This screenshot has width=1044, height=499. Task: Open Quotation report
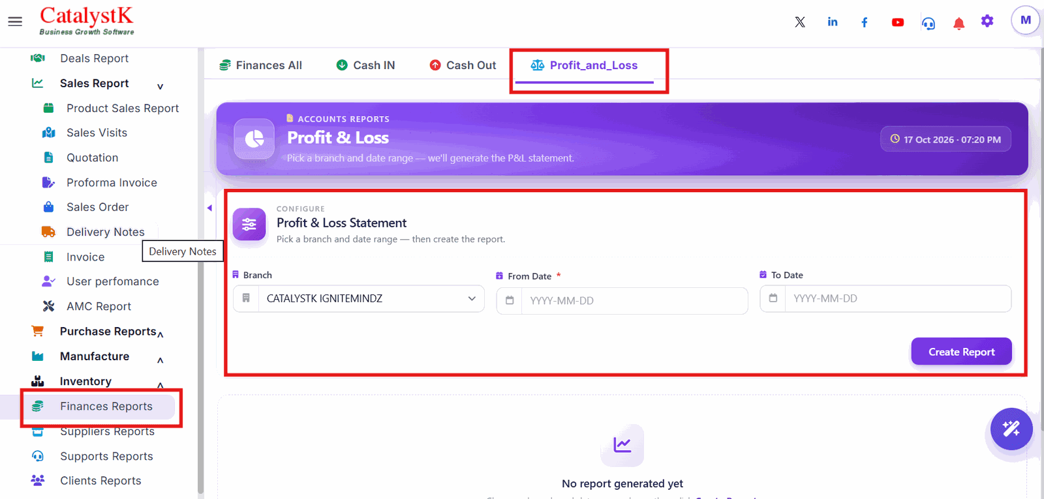tap(92, 158)
